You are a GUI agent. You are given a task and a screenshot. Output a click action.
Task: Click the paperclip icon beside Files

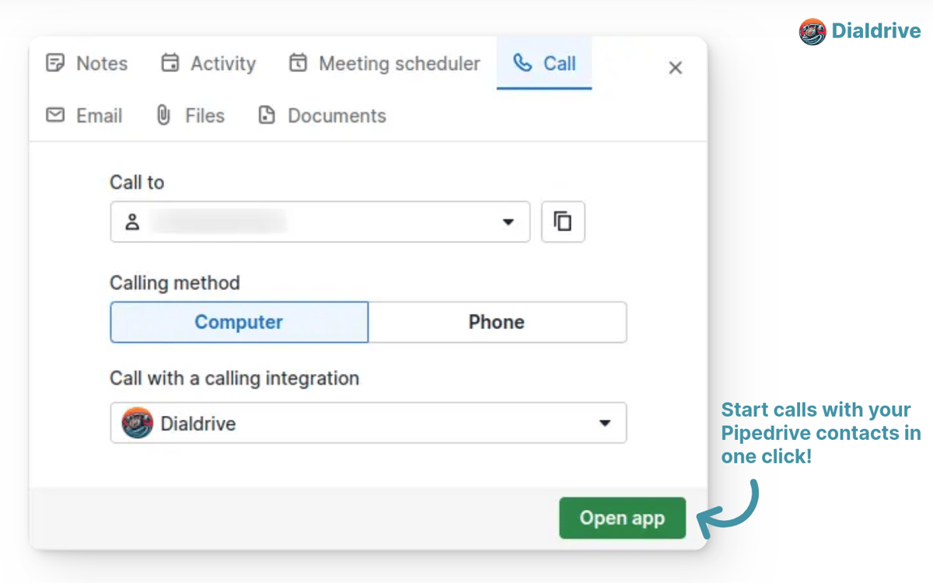tap(162, 115)
